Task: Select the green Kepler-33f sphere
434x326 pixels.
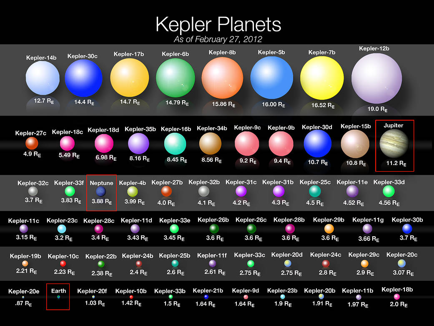Action: pyautogui.click(x=70, y=191)
